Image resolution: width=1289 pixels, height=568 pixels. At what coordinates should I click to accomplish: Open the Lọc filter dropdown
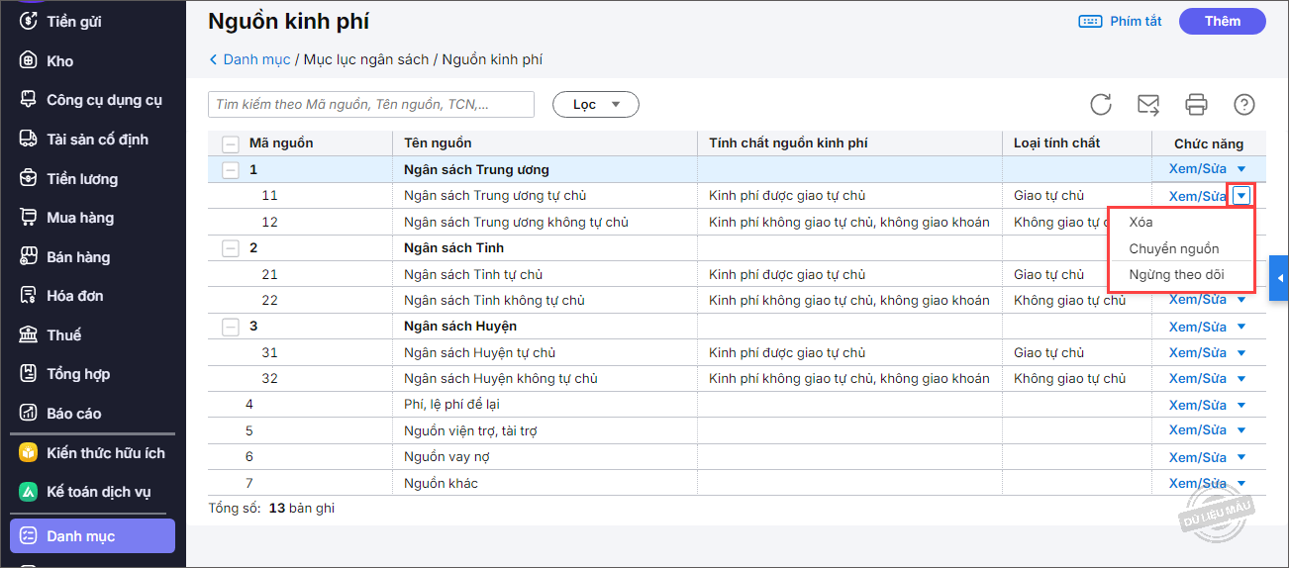pyautogui.click(x=596, y=104)
